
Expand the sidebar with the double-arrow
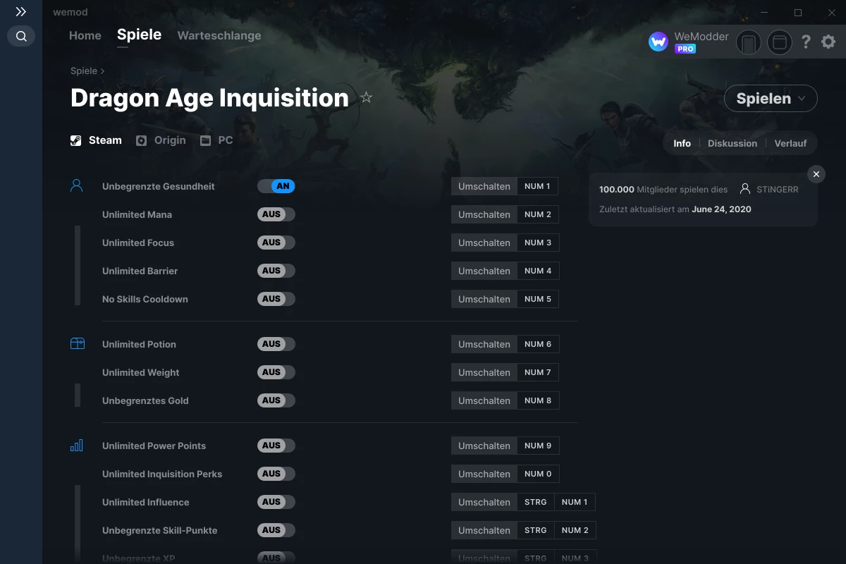pos(20,11)
